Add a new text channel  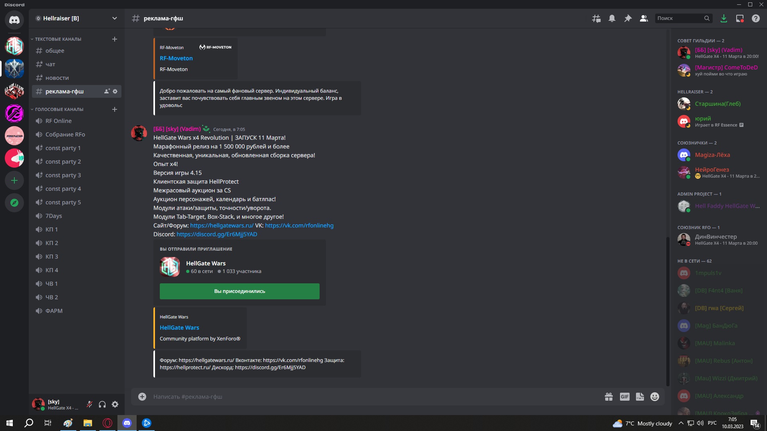tap(115, 39)
